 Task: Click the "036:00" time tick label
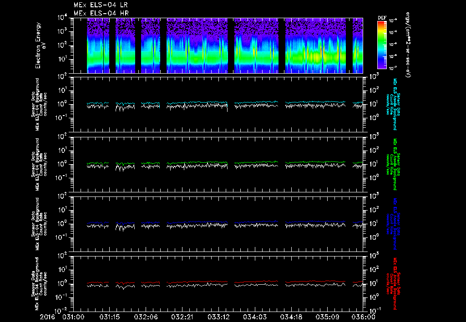click(363, 317)
